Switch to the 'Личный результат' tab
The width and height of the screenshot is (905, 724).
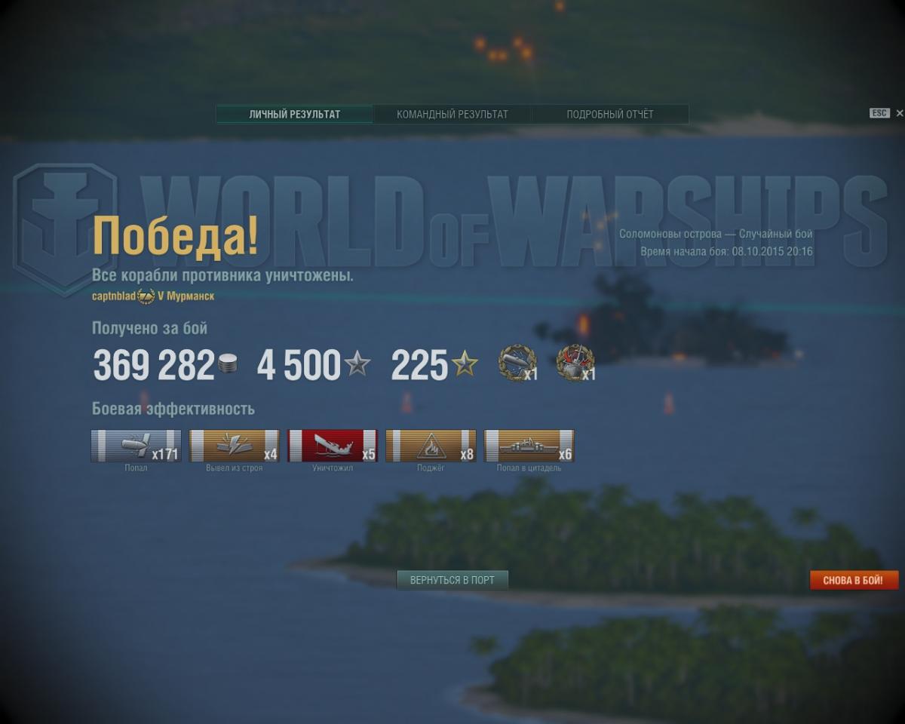point(294,115)
